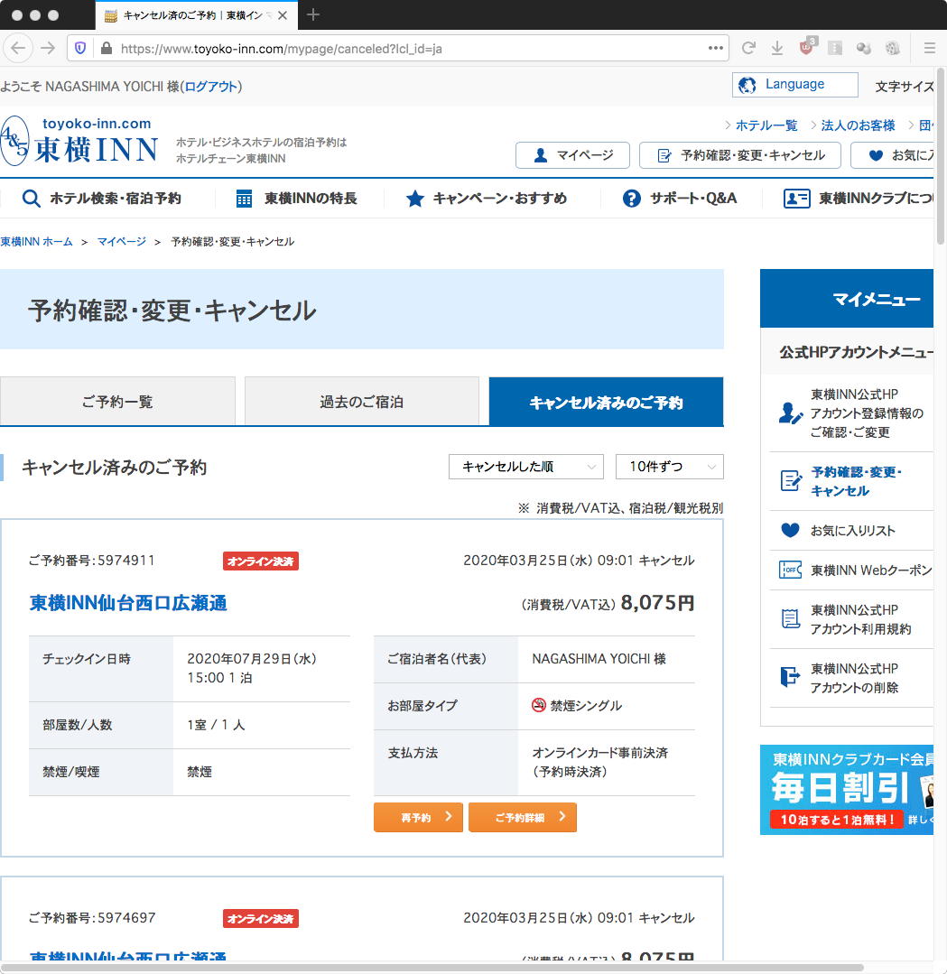
Task: Open 東横INNの特長 menu
Action: pyautogui.click(x=297, y=199)
